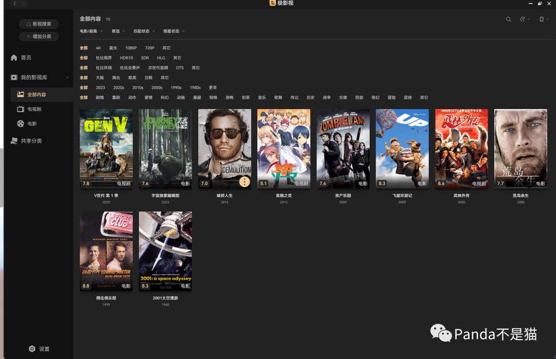Open the 首页 home icon
This screenshot has width=556, height=359.
point(14,58)
